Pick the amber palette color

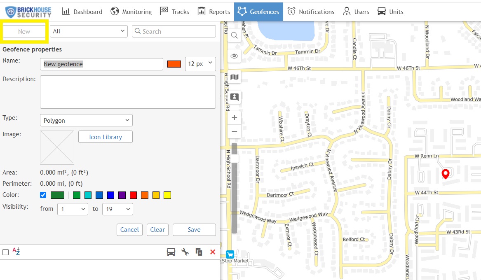tap(156, 195)
